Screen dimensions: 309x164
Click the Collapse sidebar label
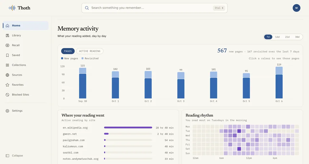click(17, 156)
